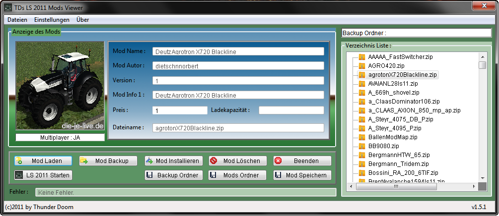The width and height of the screenshot is (499, 216).
Task: Click the Mod Info 1 field
Action: (238, 95)
